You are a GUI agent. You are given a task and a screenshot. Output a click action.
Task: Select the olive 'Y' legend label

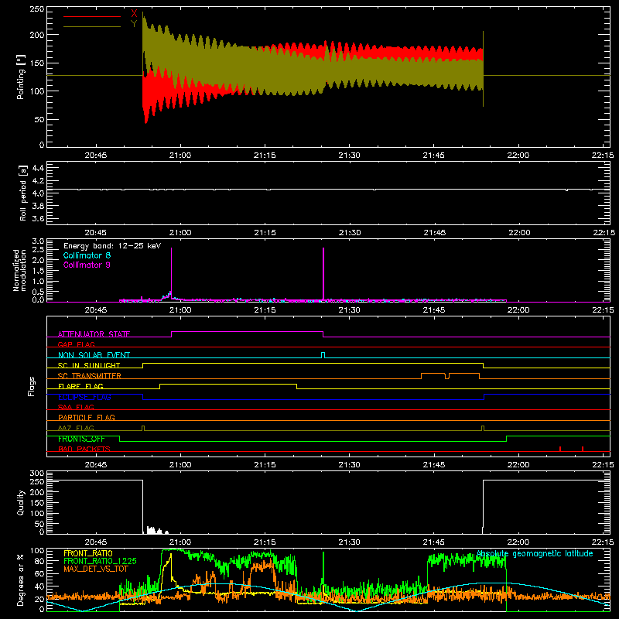[x=134, y=24]
